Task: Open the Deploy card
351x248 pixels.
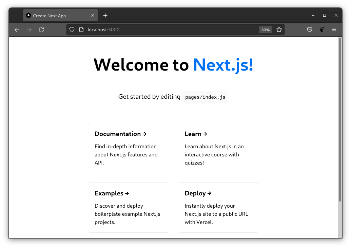Action: [218, 208]
